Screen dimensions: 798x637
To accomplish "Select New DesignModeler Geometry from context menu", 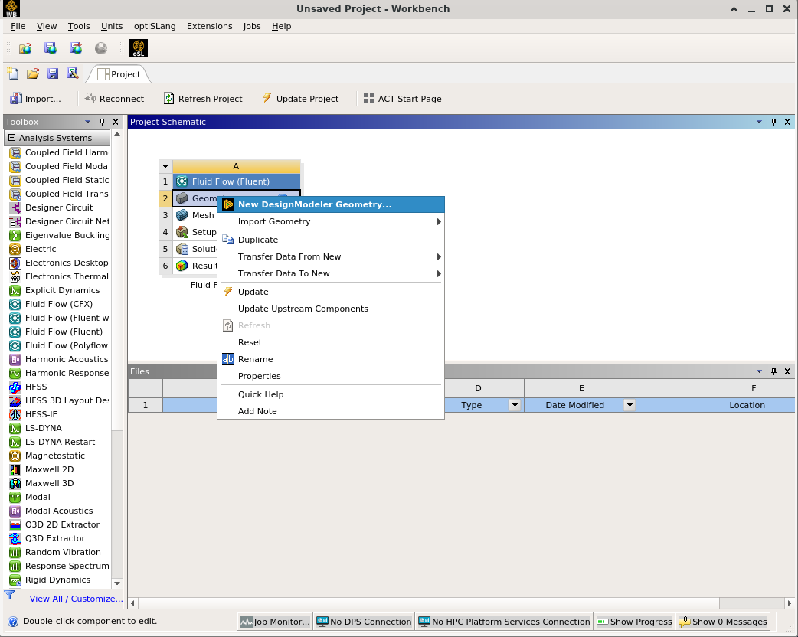I will (x=314, y=204).
